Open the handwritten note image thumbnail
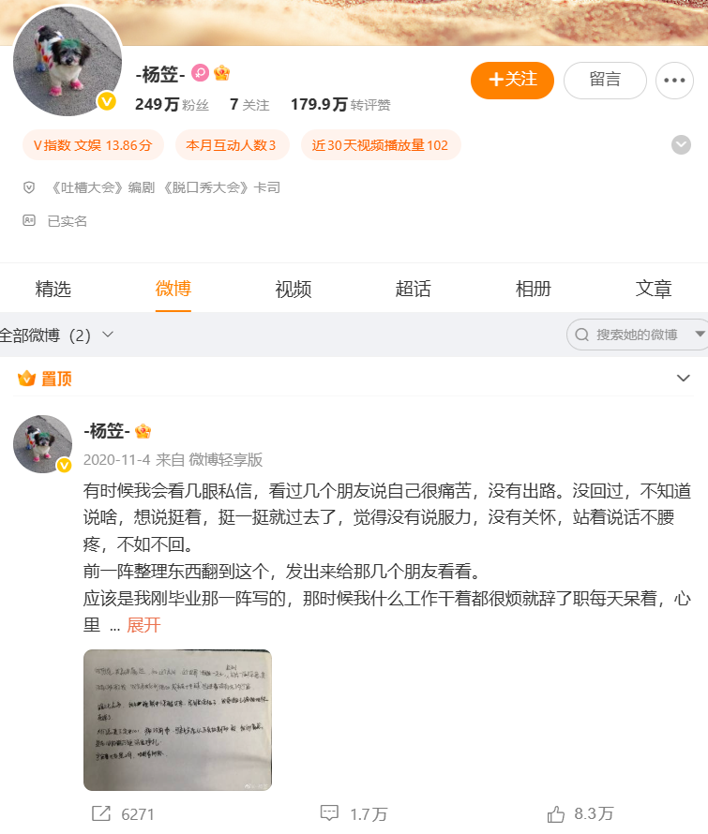The height and width of the screenshot is (834, 708). (x=178, y=720)
